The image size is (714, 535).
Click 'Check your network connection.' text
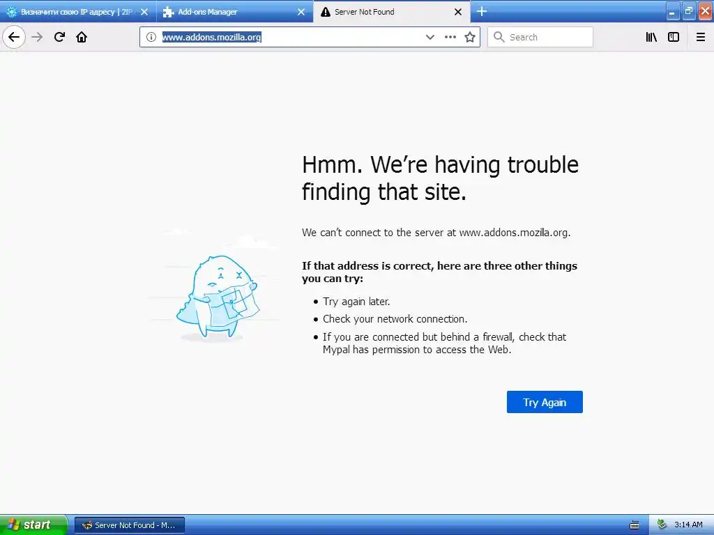pos(395,319)
